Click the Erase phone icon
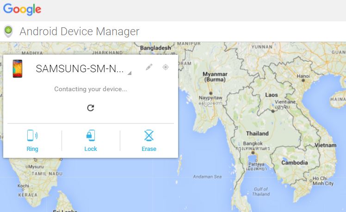This screenshot has height=212, width=346. click(149, 135)
